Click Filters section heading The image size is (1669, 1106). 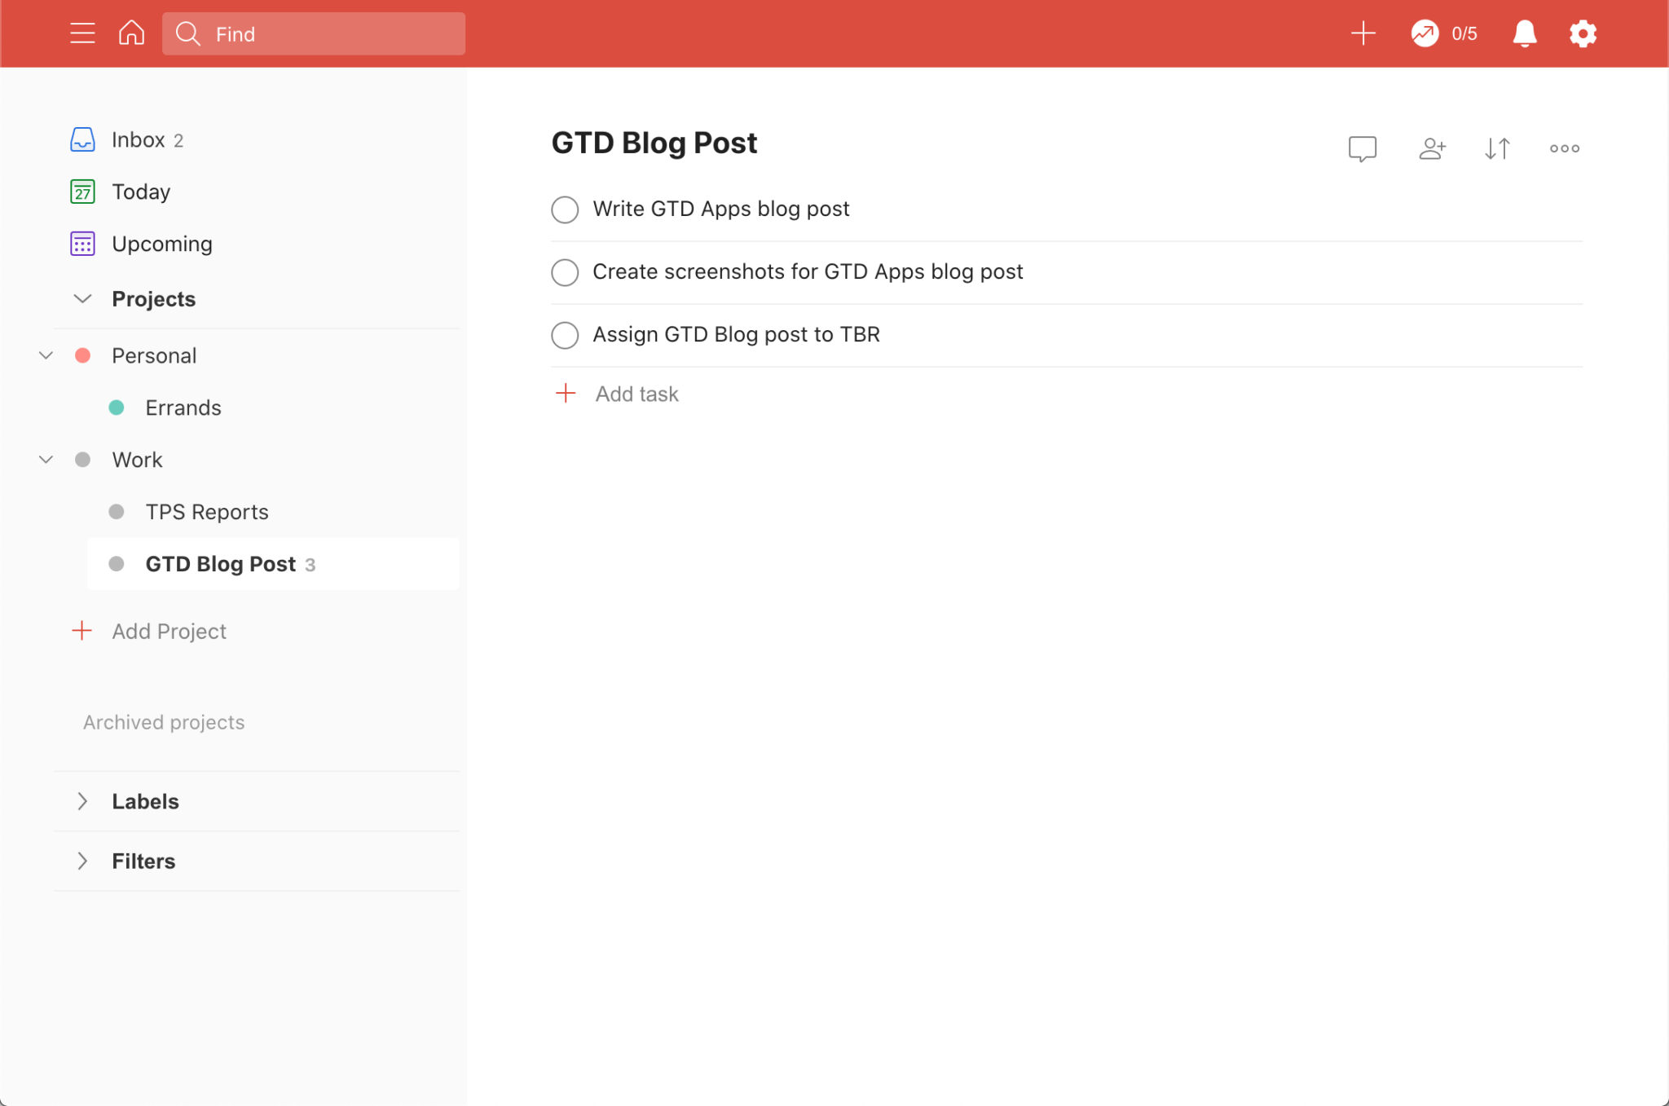click(x=143, y=861)
